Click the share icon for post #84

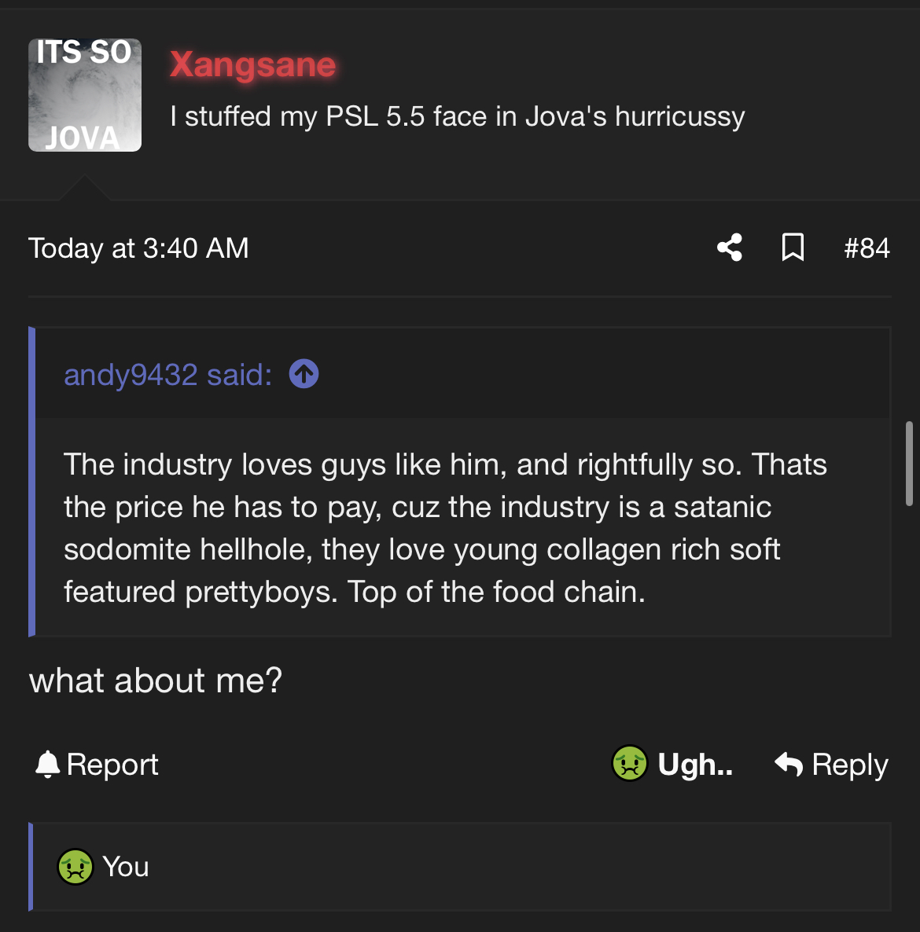(x=730, y=248)
